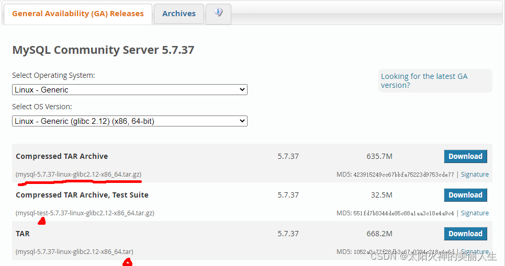Click the 'Select OS Version:' label
The image size is (505, 266).
click(42, 107)
